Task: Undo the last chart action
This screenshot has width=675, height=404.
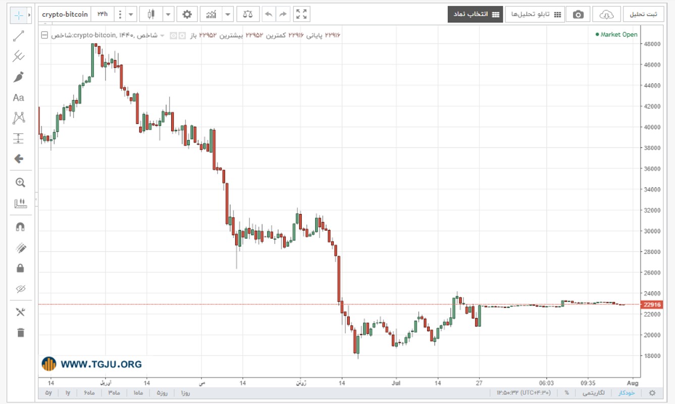Action: click(269, 14)
